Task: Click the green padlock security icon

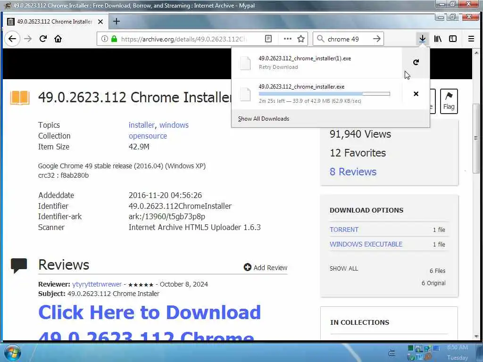Action: 114,39
